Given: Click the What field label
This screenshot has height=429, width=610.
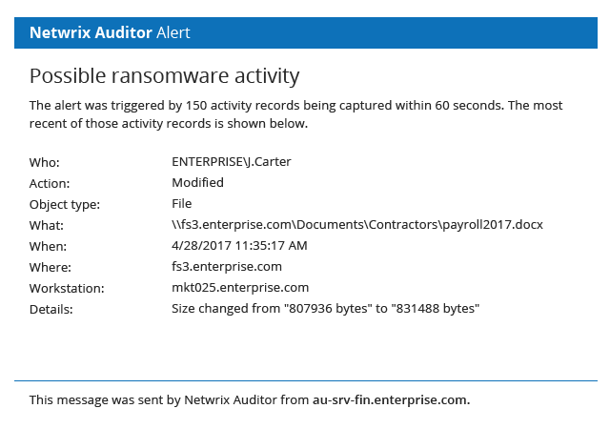Looking at the screenshot, I should click(x=47, y=225).
